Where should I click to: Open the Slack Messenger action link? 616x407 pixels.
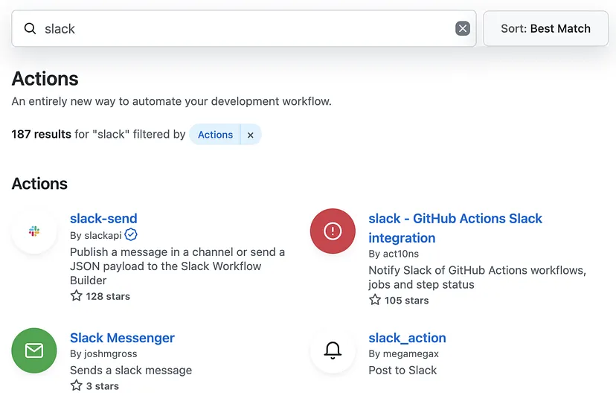pos(122,338)
